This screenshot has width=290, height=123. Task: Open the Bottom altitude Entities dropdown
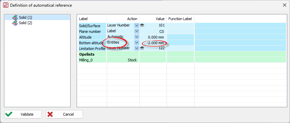click(x=137, y=43)
